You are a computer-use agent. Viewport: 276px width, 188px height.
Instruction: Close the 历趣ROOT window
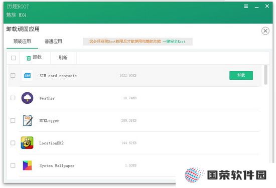(267, 6)
